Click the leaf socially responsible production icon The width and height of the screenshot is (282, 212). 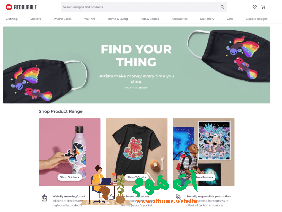178,197
